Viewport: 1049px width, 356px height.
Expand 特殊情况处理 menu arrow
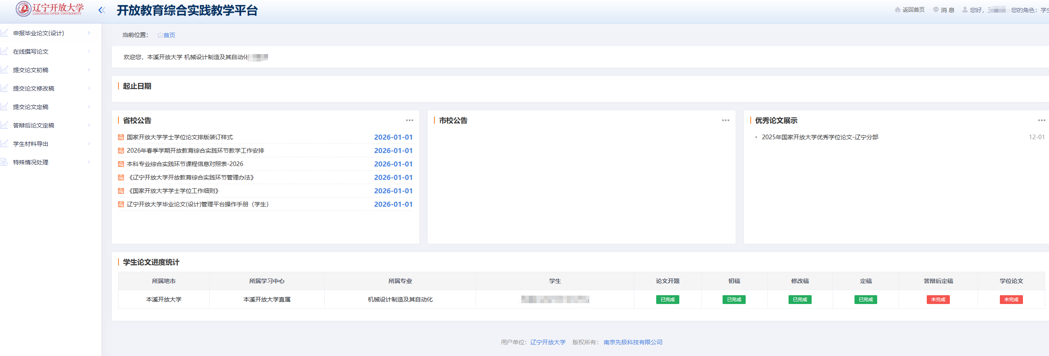pos(89,162)
